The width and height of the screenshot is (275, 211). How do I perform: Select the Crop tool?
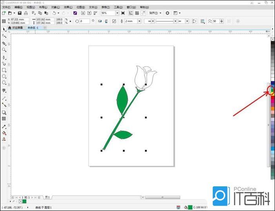[x=4, y=43]
